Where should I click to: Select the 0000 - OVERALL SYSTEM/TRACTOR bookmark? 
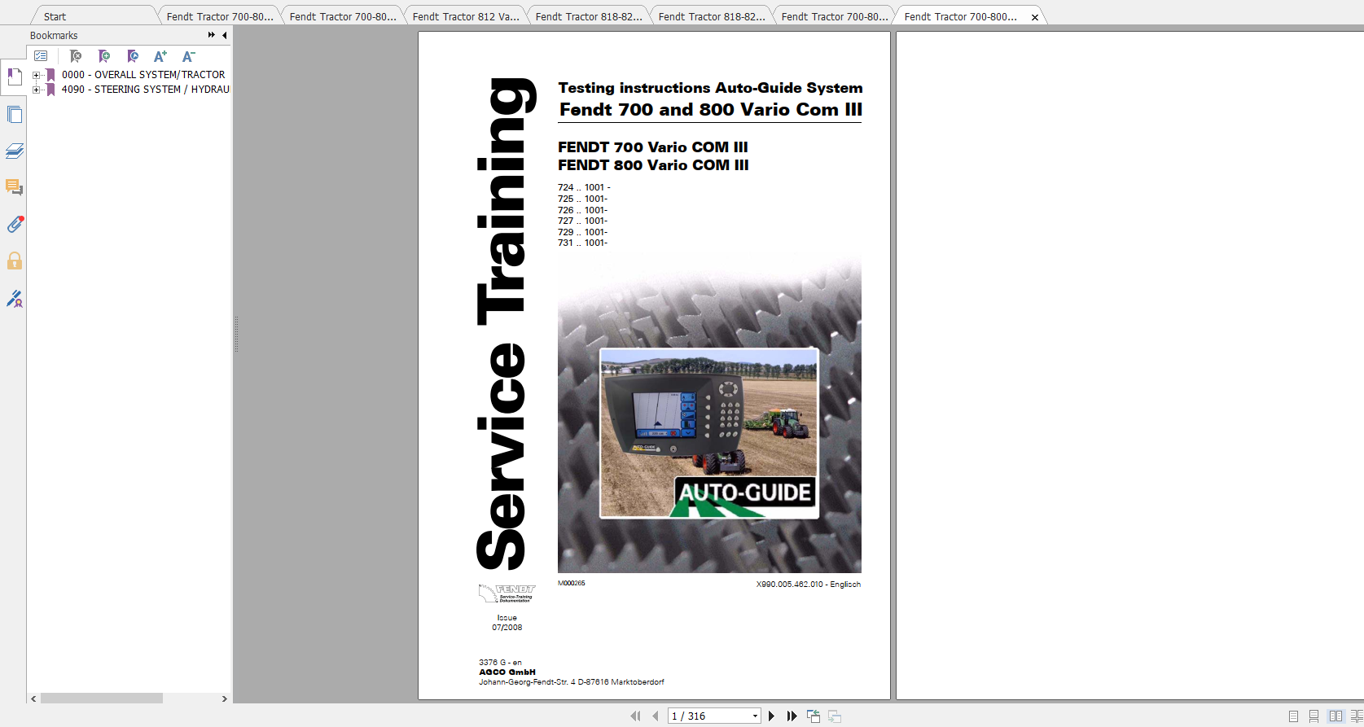[x=143, y=74]
